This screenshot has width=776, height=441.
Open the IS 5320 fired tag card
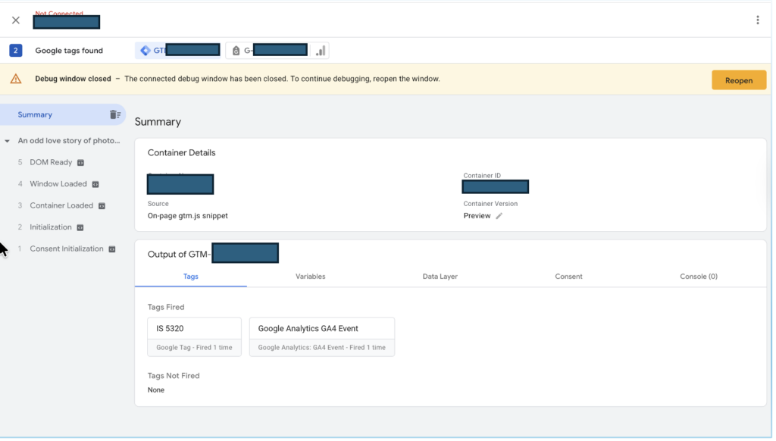tap(194, 336)
